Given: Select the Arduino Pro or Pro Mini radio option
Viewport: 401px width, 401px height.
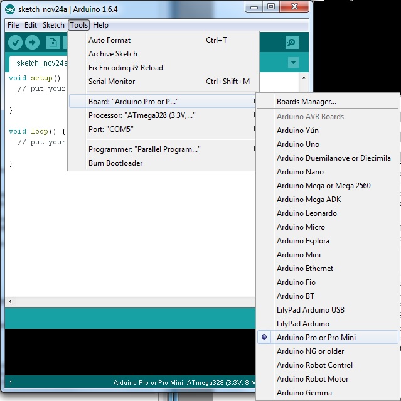Looking at the screenshot, I should pos(316,337).
